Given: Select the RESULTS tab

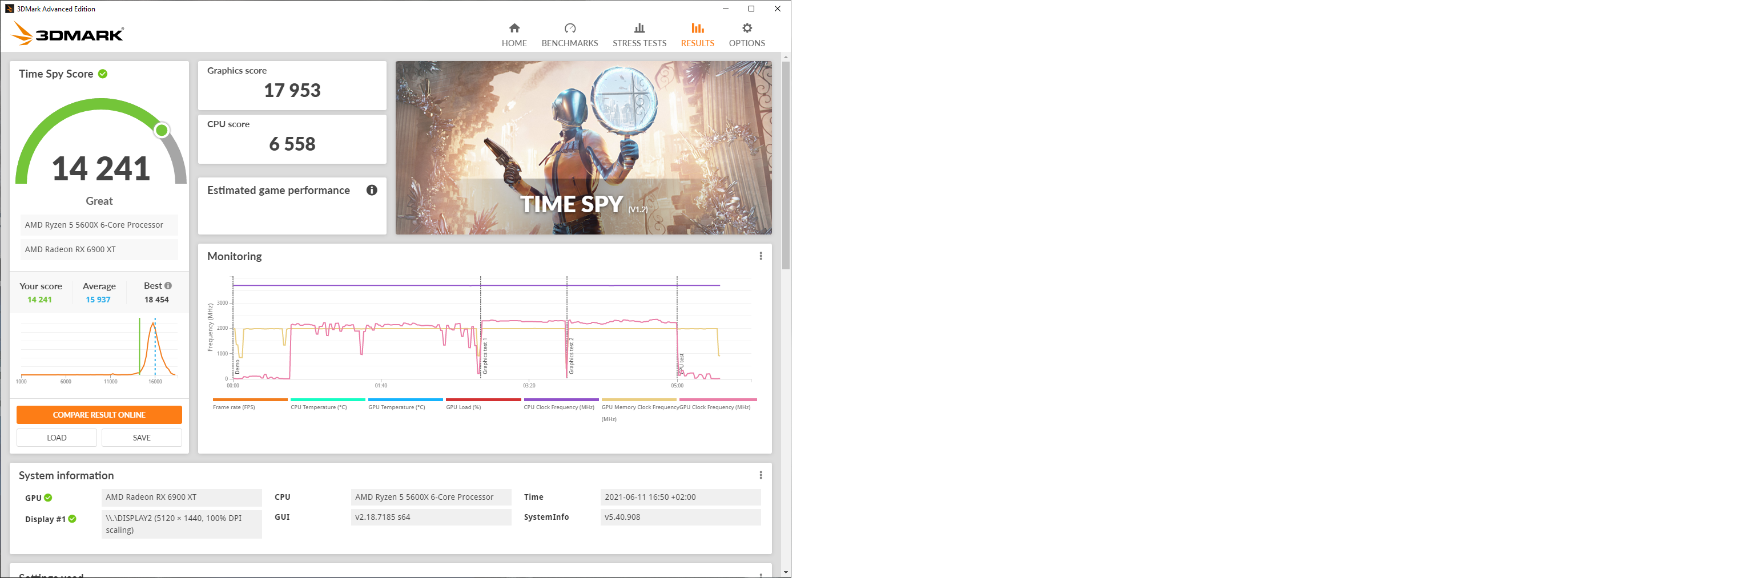Looking at the screenshot, I should pyautogui.click(x=697, y=35).
